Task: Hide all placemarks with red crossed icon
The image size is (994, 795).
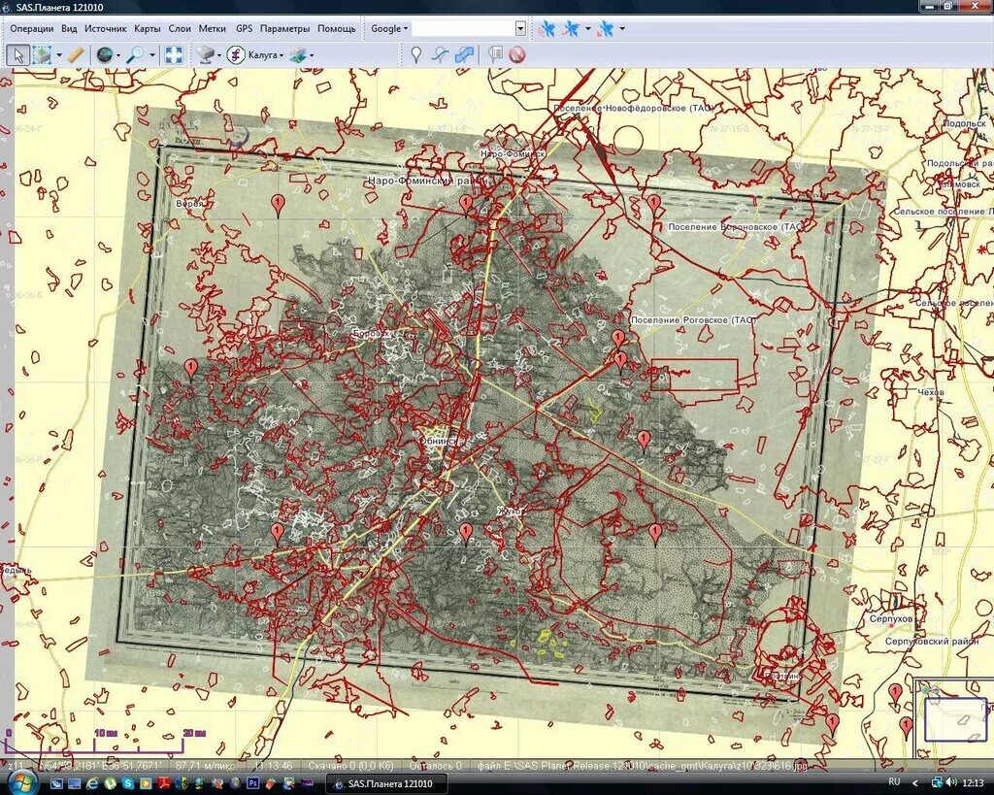Action: pyautogui.click(x=517, y=55)
